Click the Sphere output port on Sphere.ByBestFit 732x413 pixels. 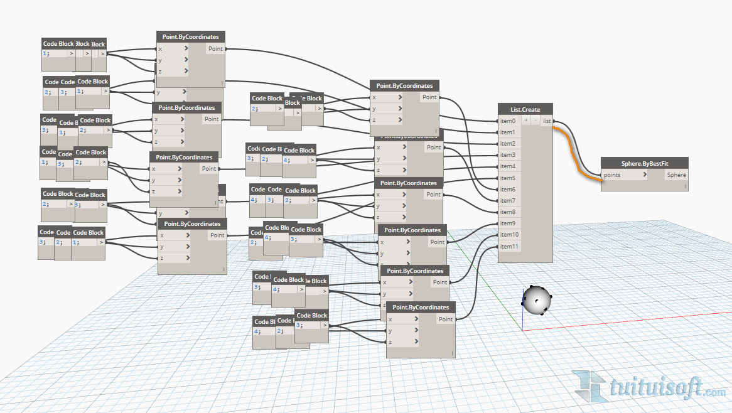click(x=676, y=175)
